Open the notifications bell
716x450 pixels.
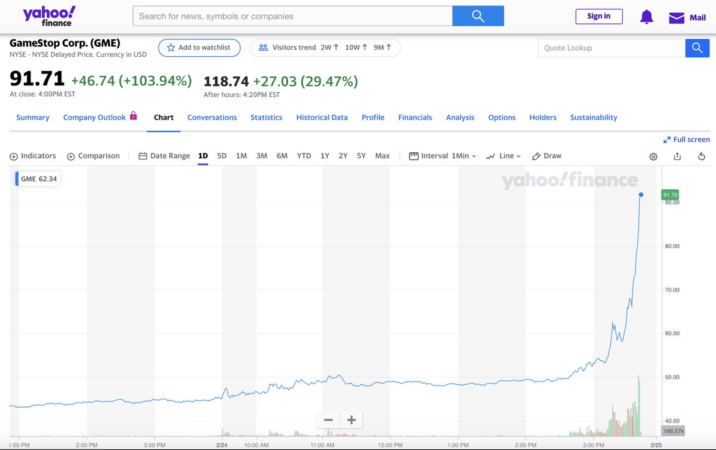tap(646, 17)
